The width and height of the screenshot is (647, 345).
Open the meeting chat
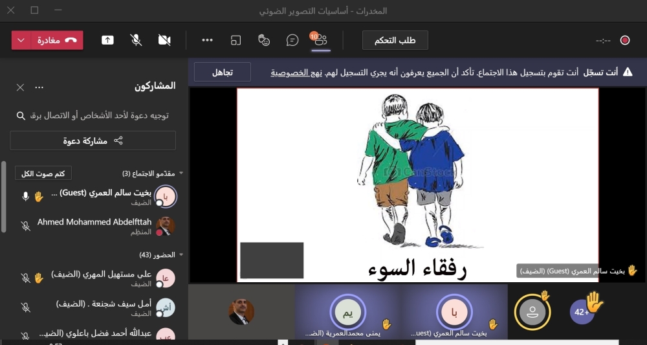pyautogui.click(x=292, y=40)
